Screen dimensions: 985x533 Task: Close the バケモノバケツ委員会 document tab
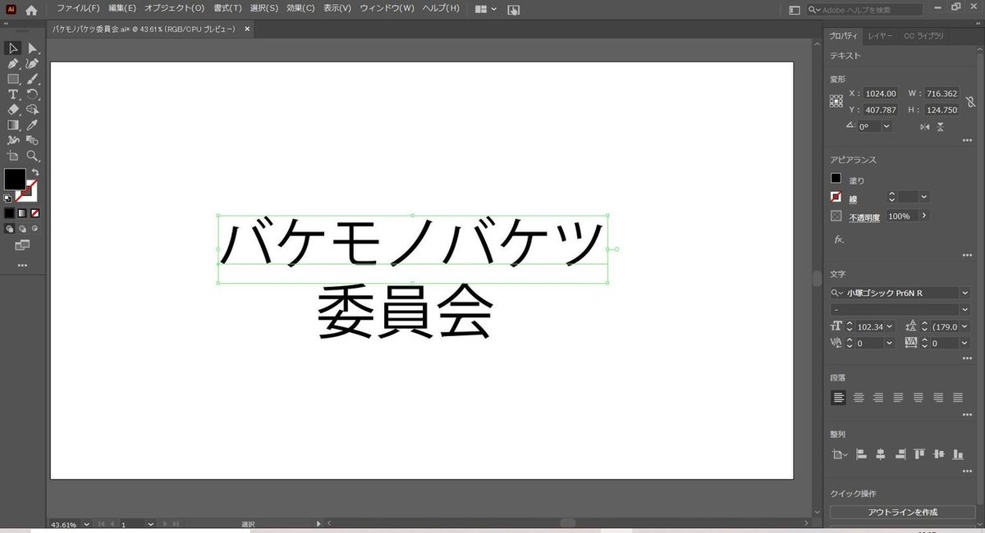(247, 29)
